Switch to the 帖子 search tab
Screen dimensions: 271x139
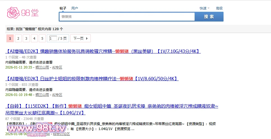point(63,8)
